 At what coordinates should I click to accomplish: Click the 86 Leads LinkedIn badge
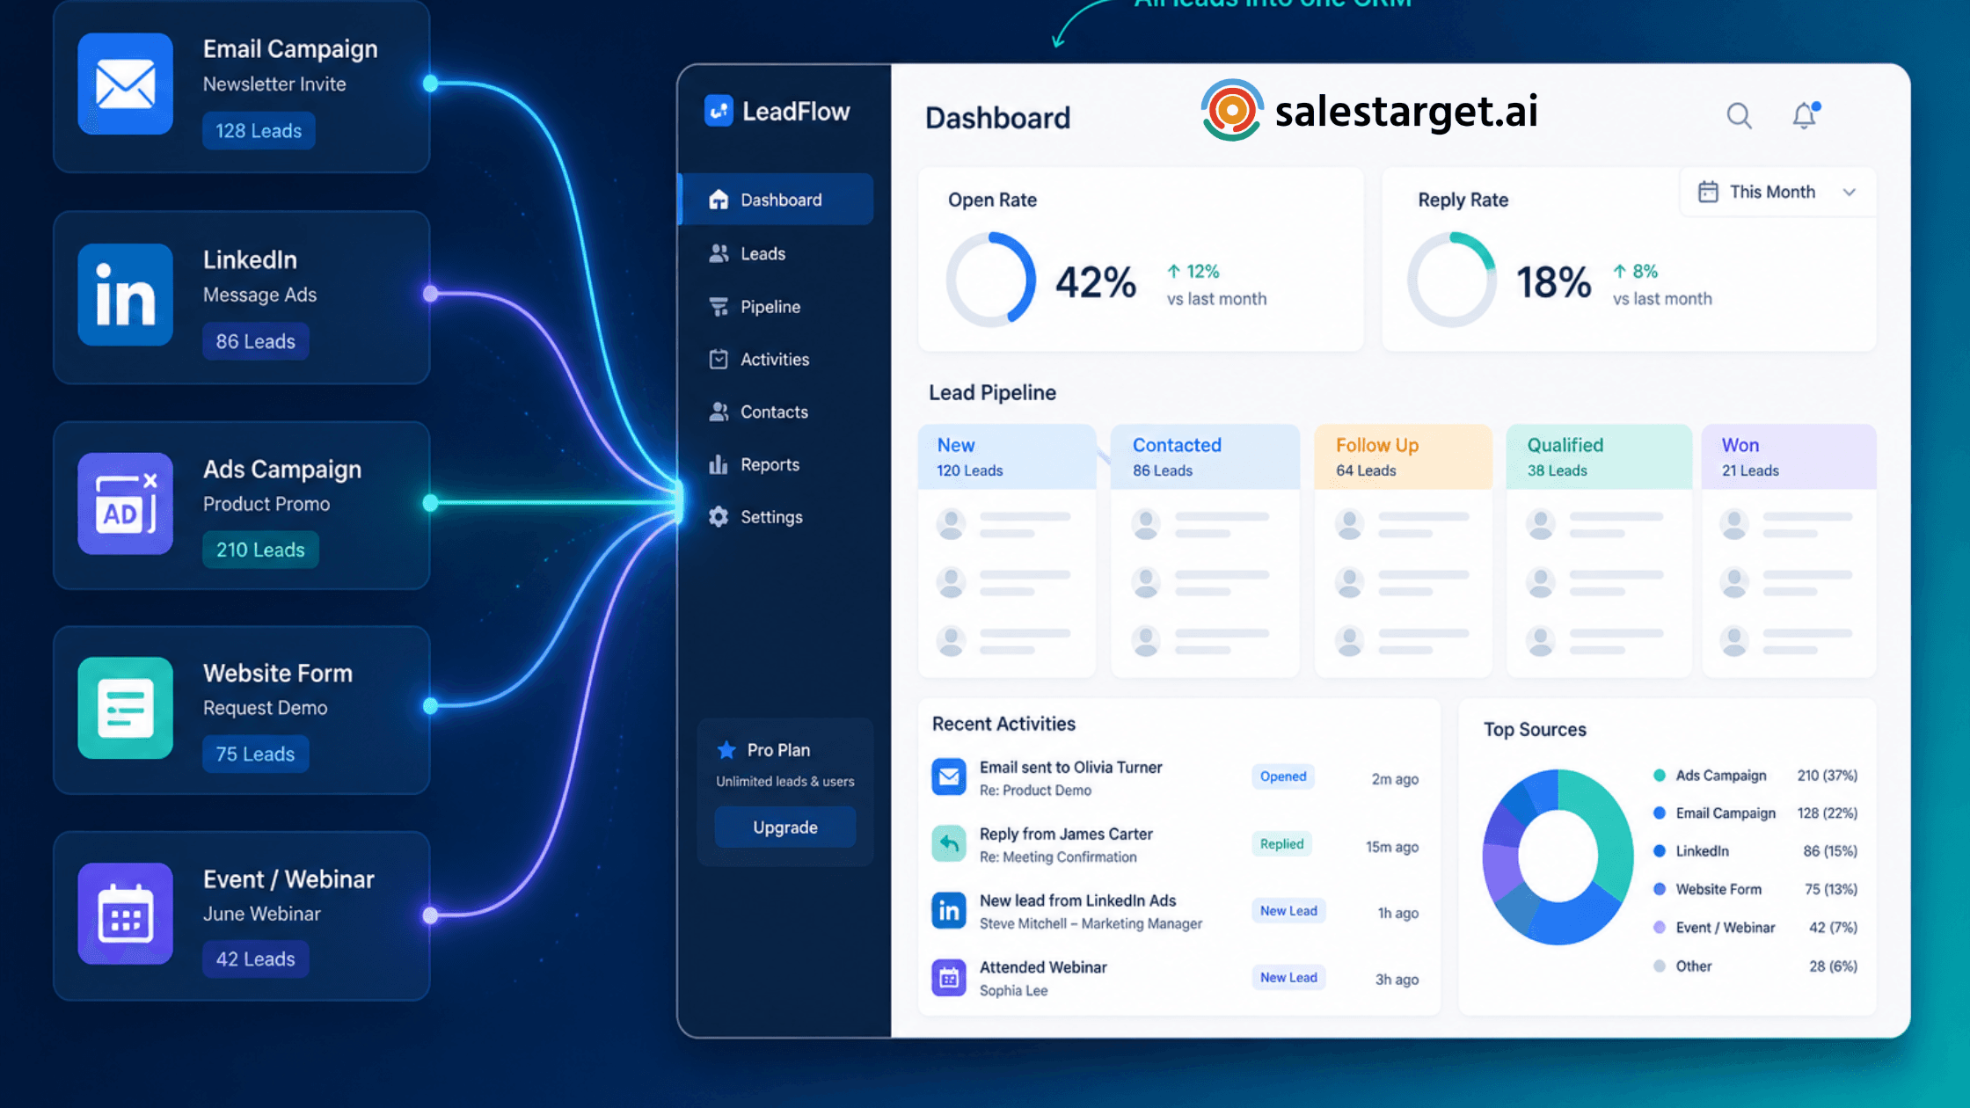(256, 342)
